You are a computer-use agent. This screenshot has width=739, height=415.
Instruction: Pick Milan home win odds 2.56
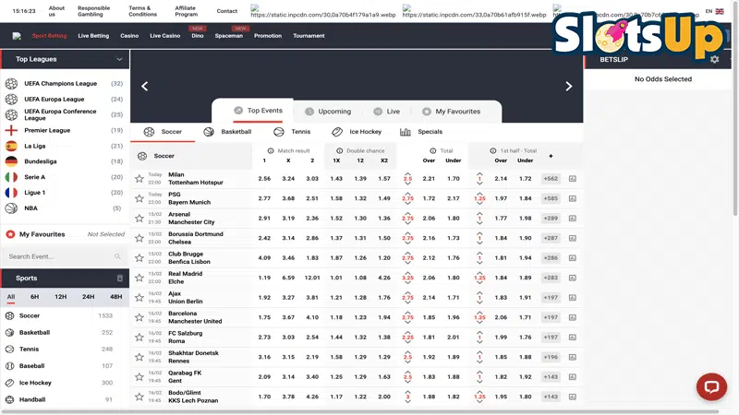(x=264, y=179)
